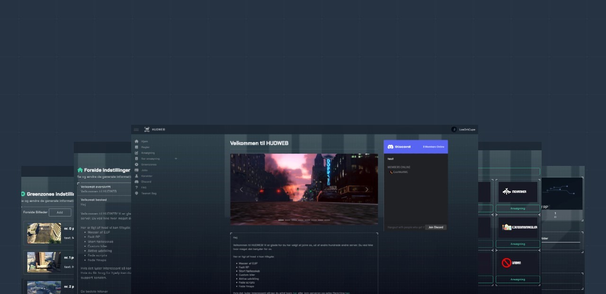Advance carousel with right arrow
The image size is (606, 294).
coord(366,190)
